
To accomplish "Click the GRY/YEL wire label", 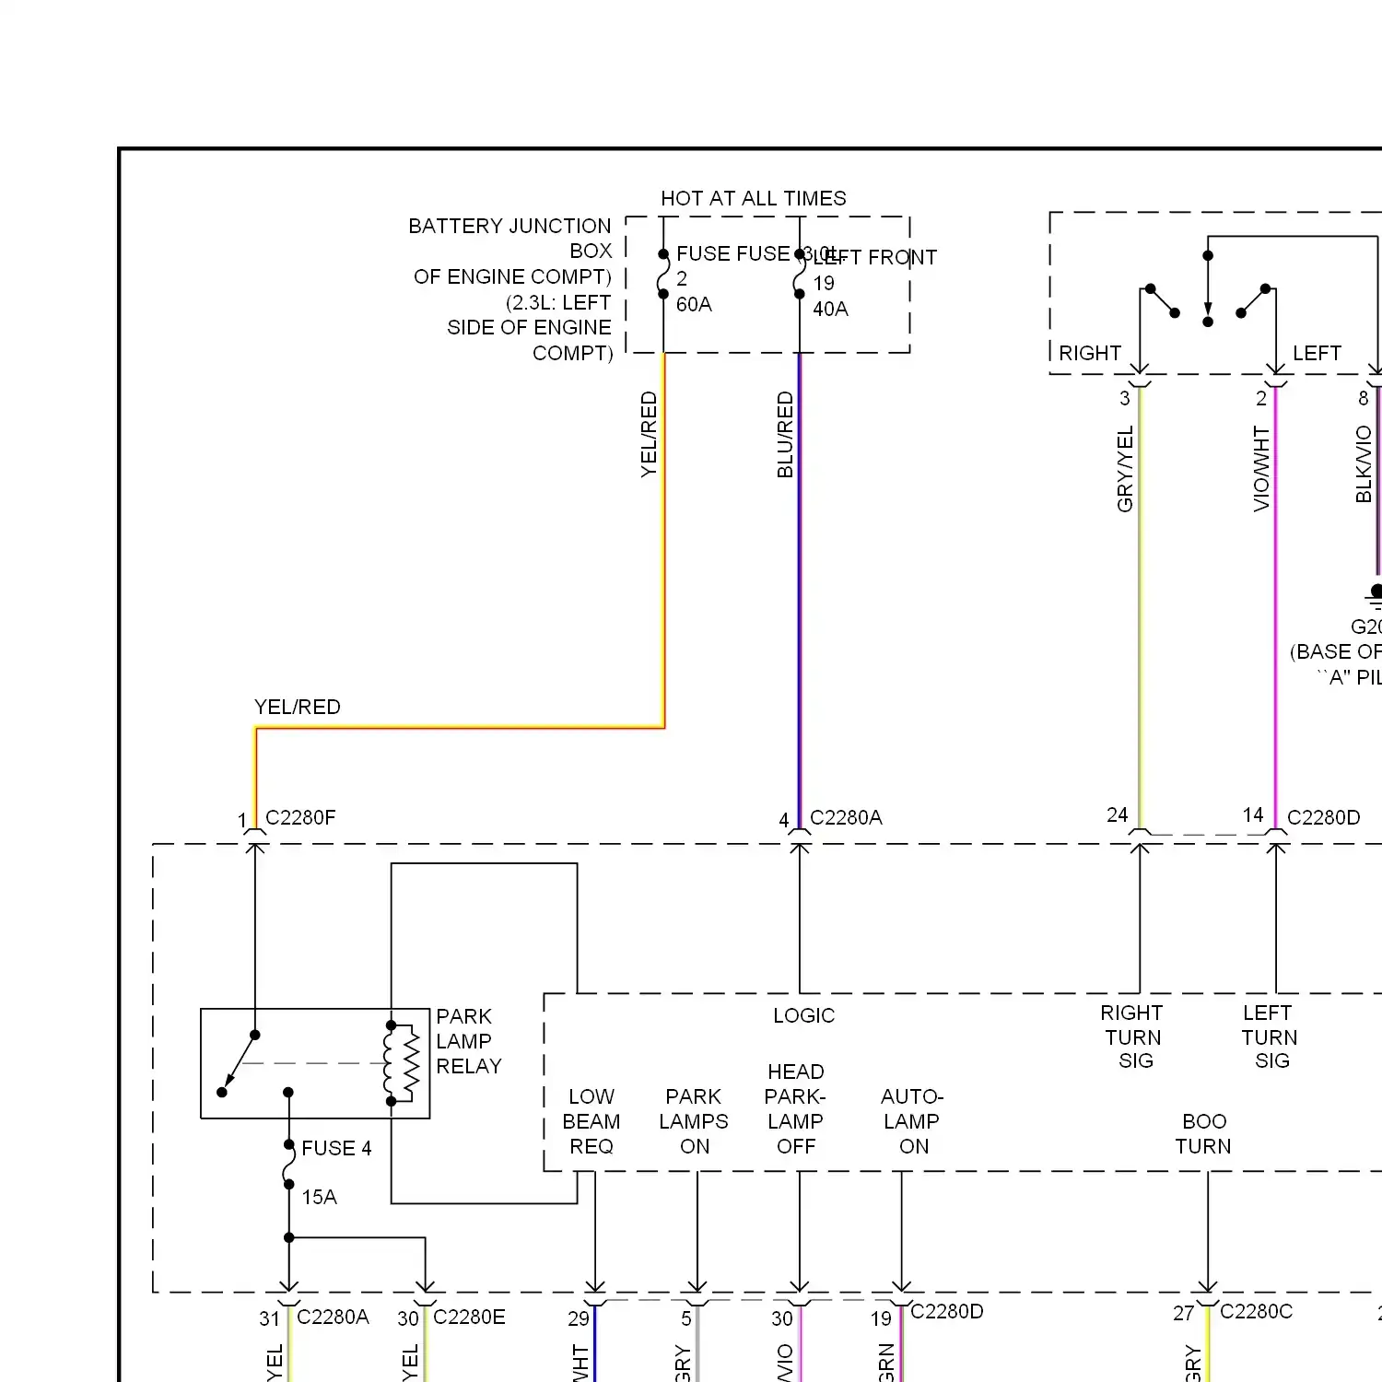I will 1125,469.
